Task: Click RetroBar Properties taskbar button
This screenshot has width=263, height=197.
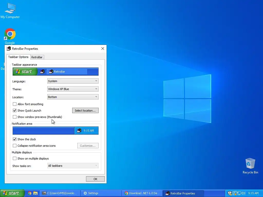Action: pyautogui.click(x=183, y=193)
